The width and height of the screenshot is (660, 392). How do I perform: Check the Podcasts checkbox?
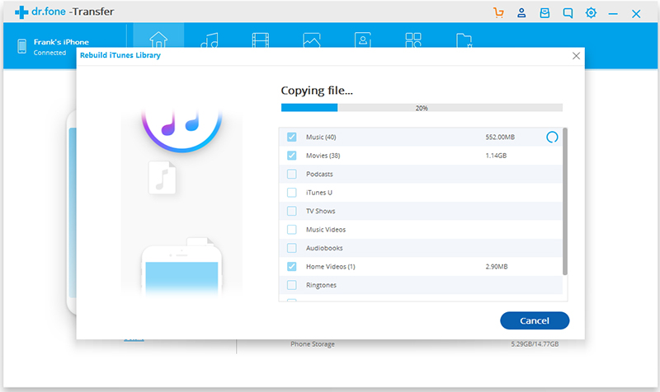tap(292, 174)
